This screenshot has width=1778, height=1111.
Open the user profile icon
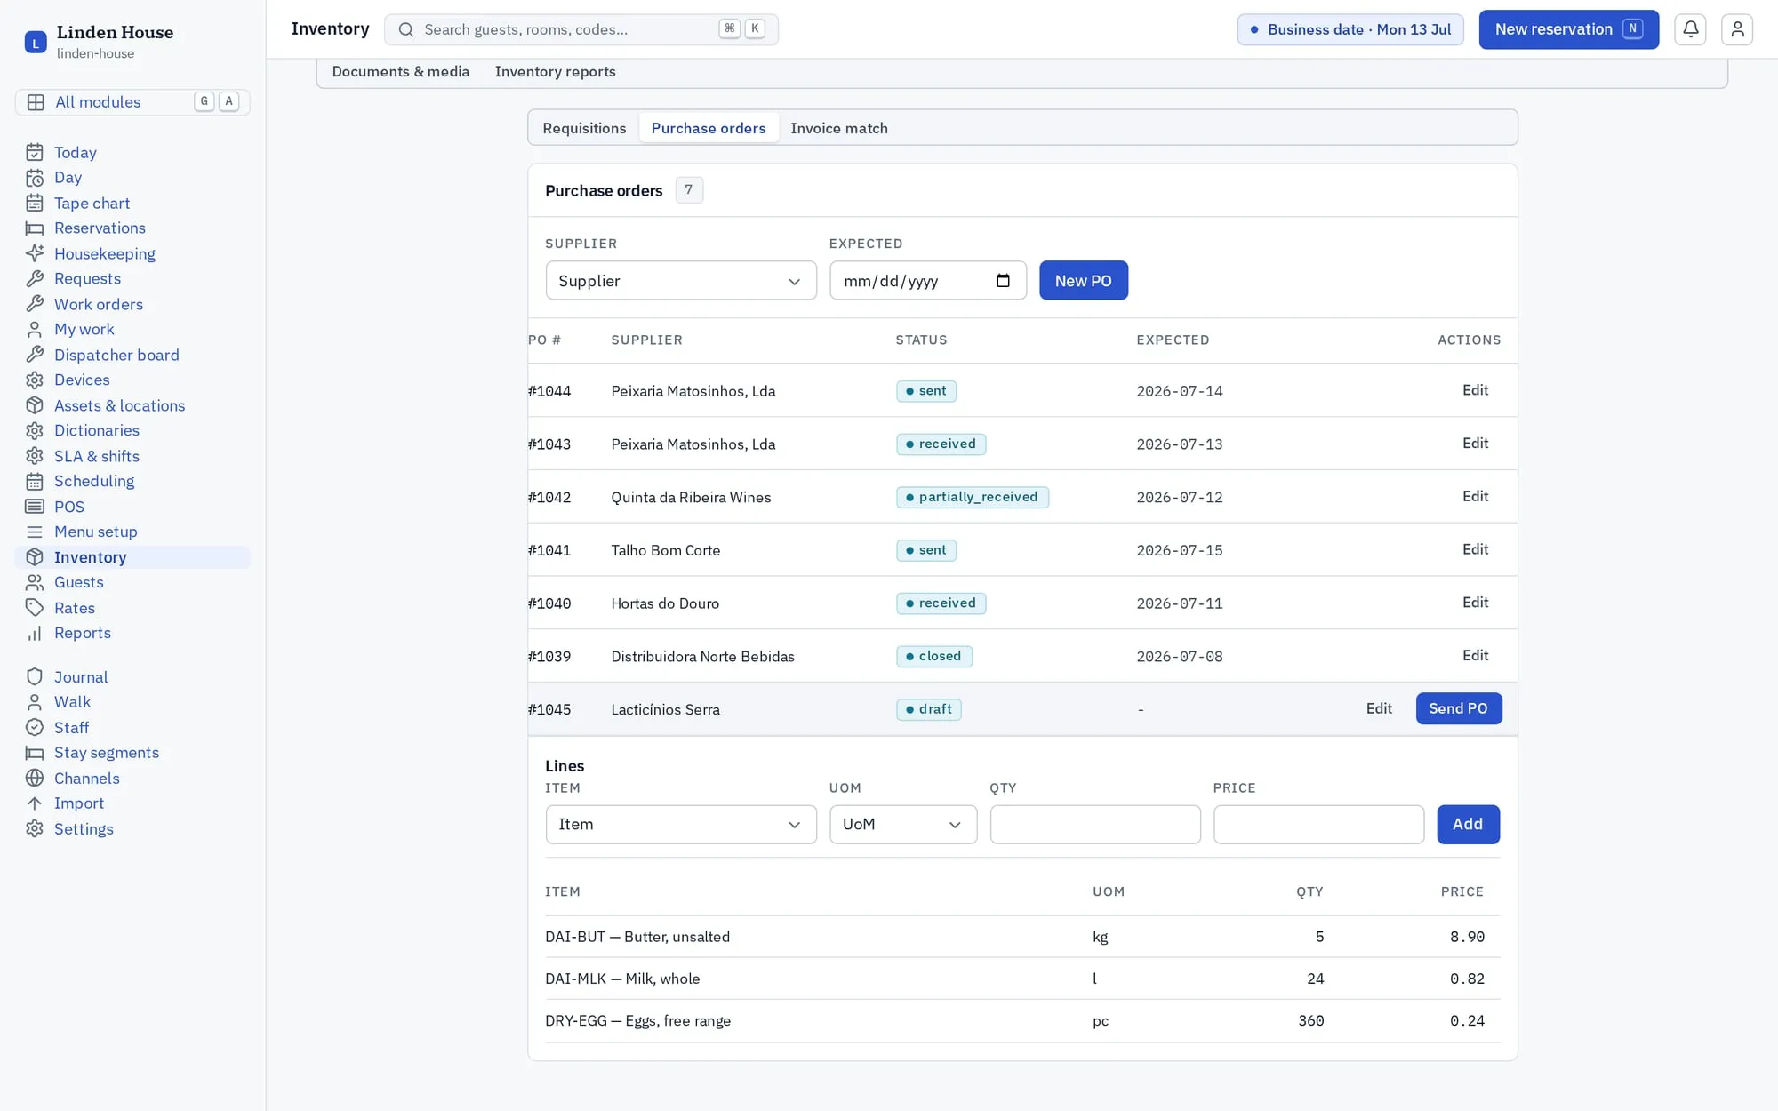pos(1737,29)
